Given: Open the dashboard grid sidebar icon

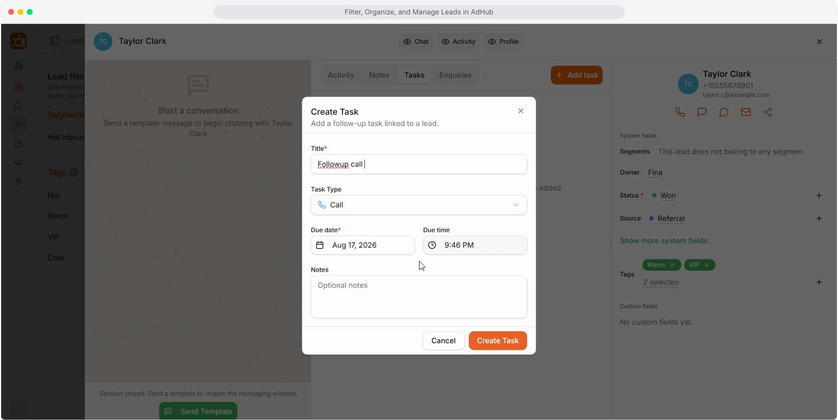Looking at the screenshot, I should tap(18, 87).
